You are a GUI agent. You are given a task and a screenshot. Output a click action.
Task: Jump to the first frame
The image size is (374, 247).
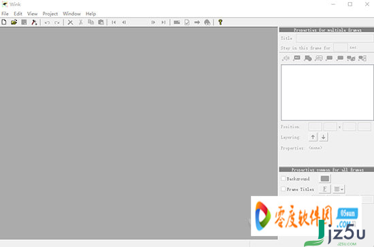(x=114, y=22)
